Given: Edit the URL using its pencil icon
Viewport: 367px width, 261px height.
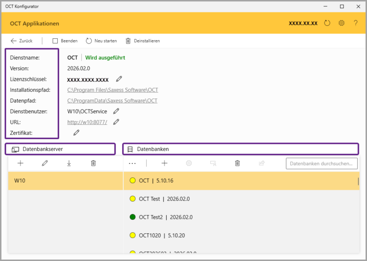Looking at the screenshot, I should 116,122.
